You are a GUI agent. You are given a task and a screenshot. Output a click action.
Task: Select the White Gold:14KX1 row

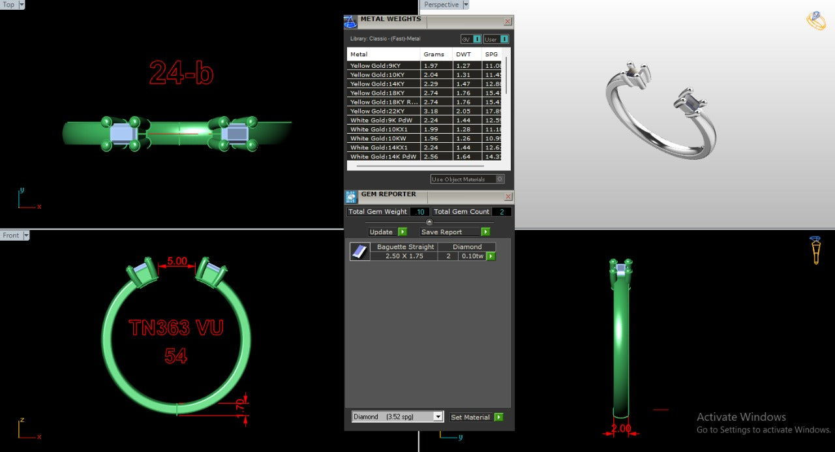coord(424,147)
